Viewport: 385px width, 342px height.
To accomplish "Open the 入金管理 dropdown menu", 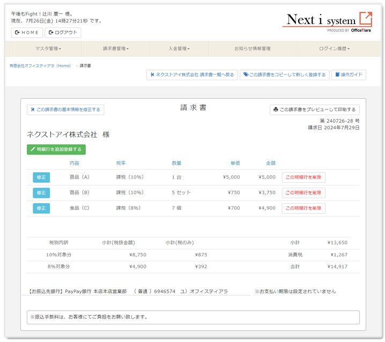I will coord(179,49).
